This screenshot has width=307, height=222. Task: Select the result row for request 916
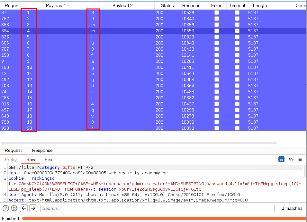click(x=153, y=104)
